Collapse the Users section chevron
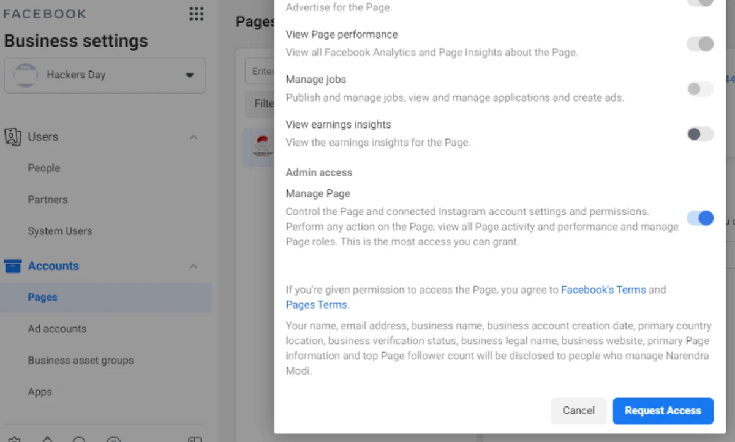 click(x=194, y=137)
